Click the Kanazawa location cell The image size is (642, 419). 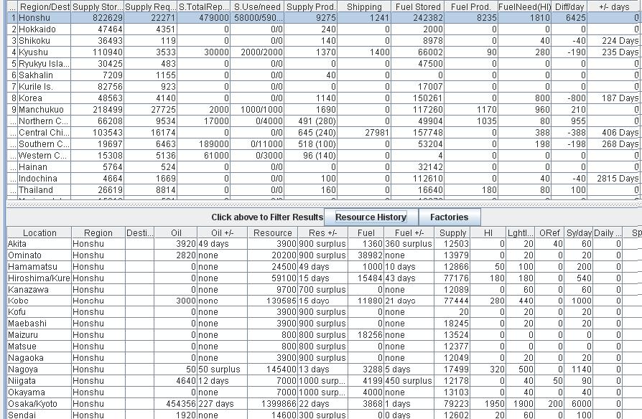point(39,289)
